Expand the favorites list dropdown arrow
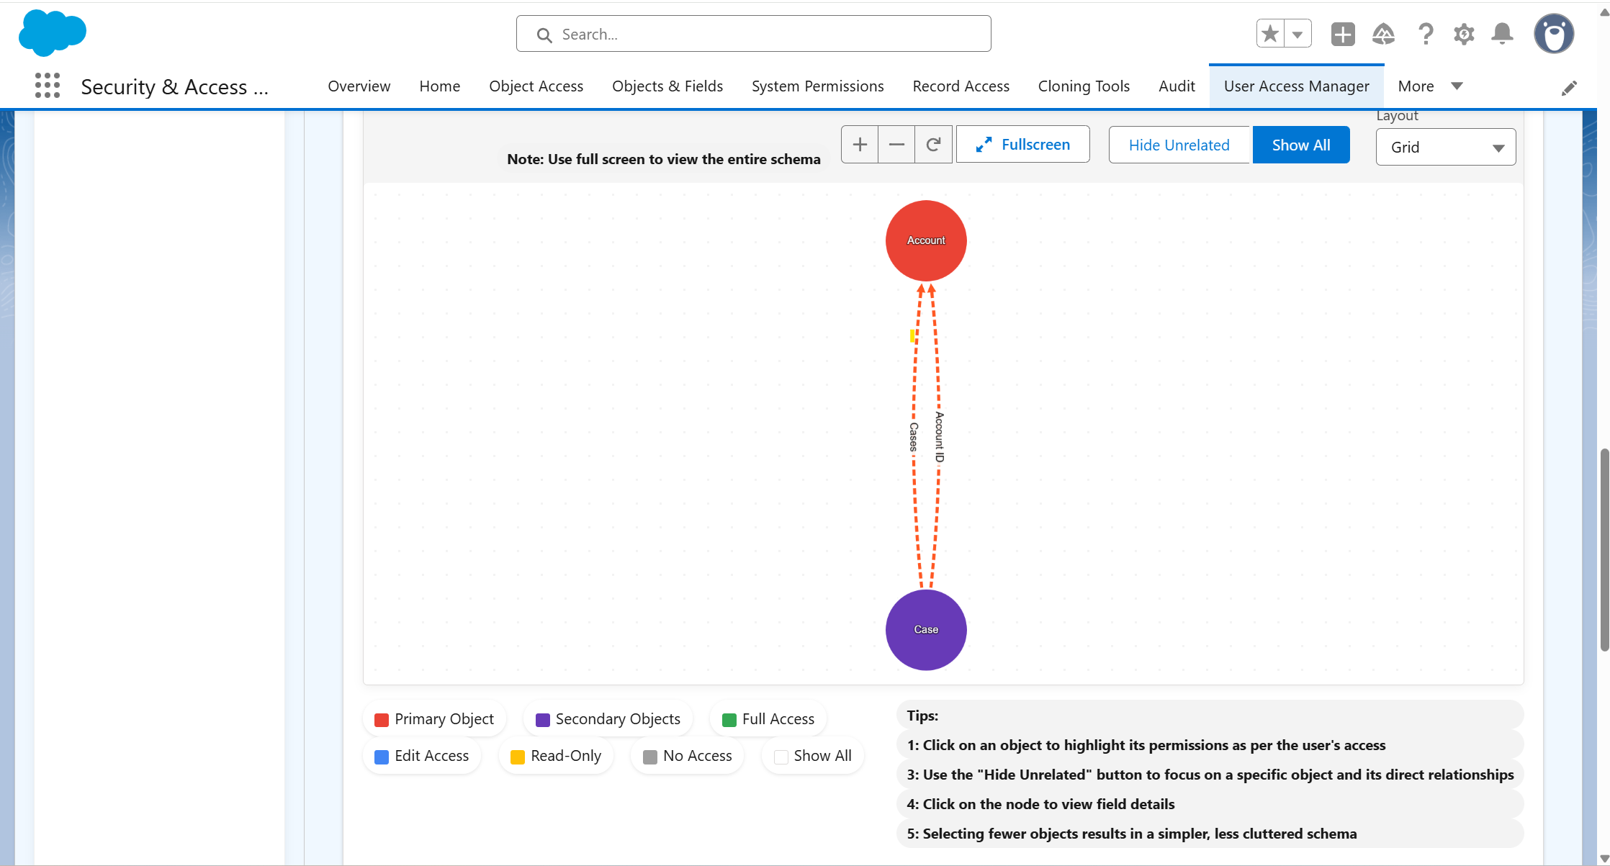The image size is (1610, 866). pyautogui.click(x=1298, y=34)
